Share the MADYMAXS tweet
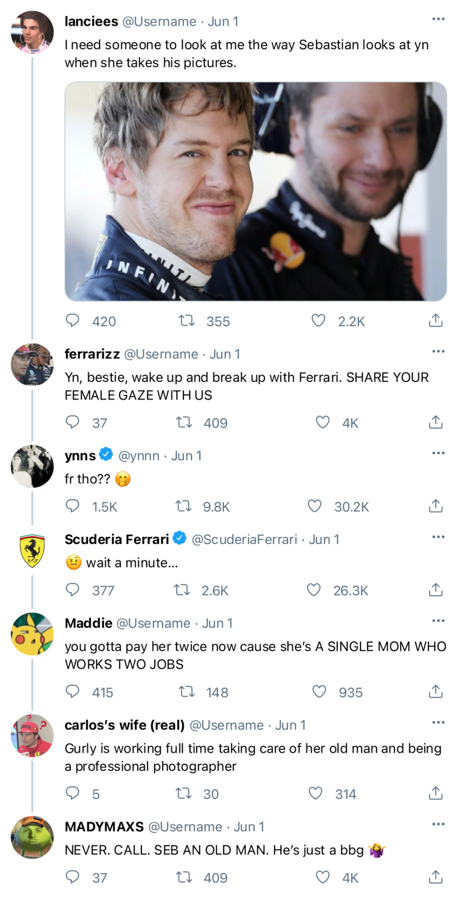Screen dimensions: 458x897 coord(436,876)
